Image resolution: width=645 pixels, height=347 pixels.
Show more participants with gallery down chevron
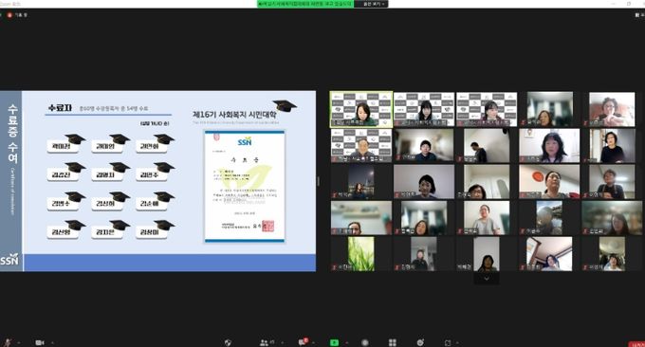(x=487, y=279)
